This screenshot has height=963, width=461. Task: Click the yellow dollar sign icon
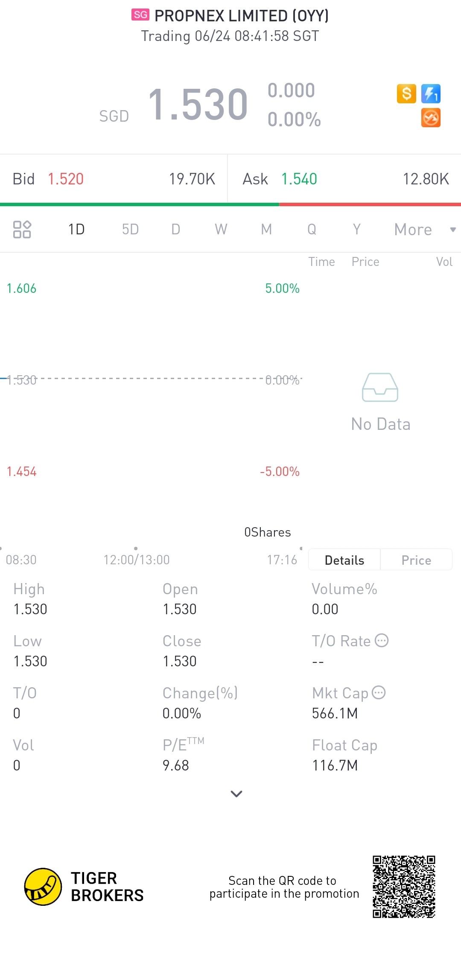tap(406, 93)
